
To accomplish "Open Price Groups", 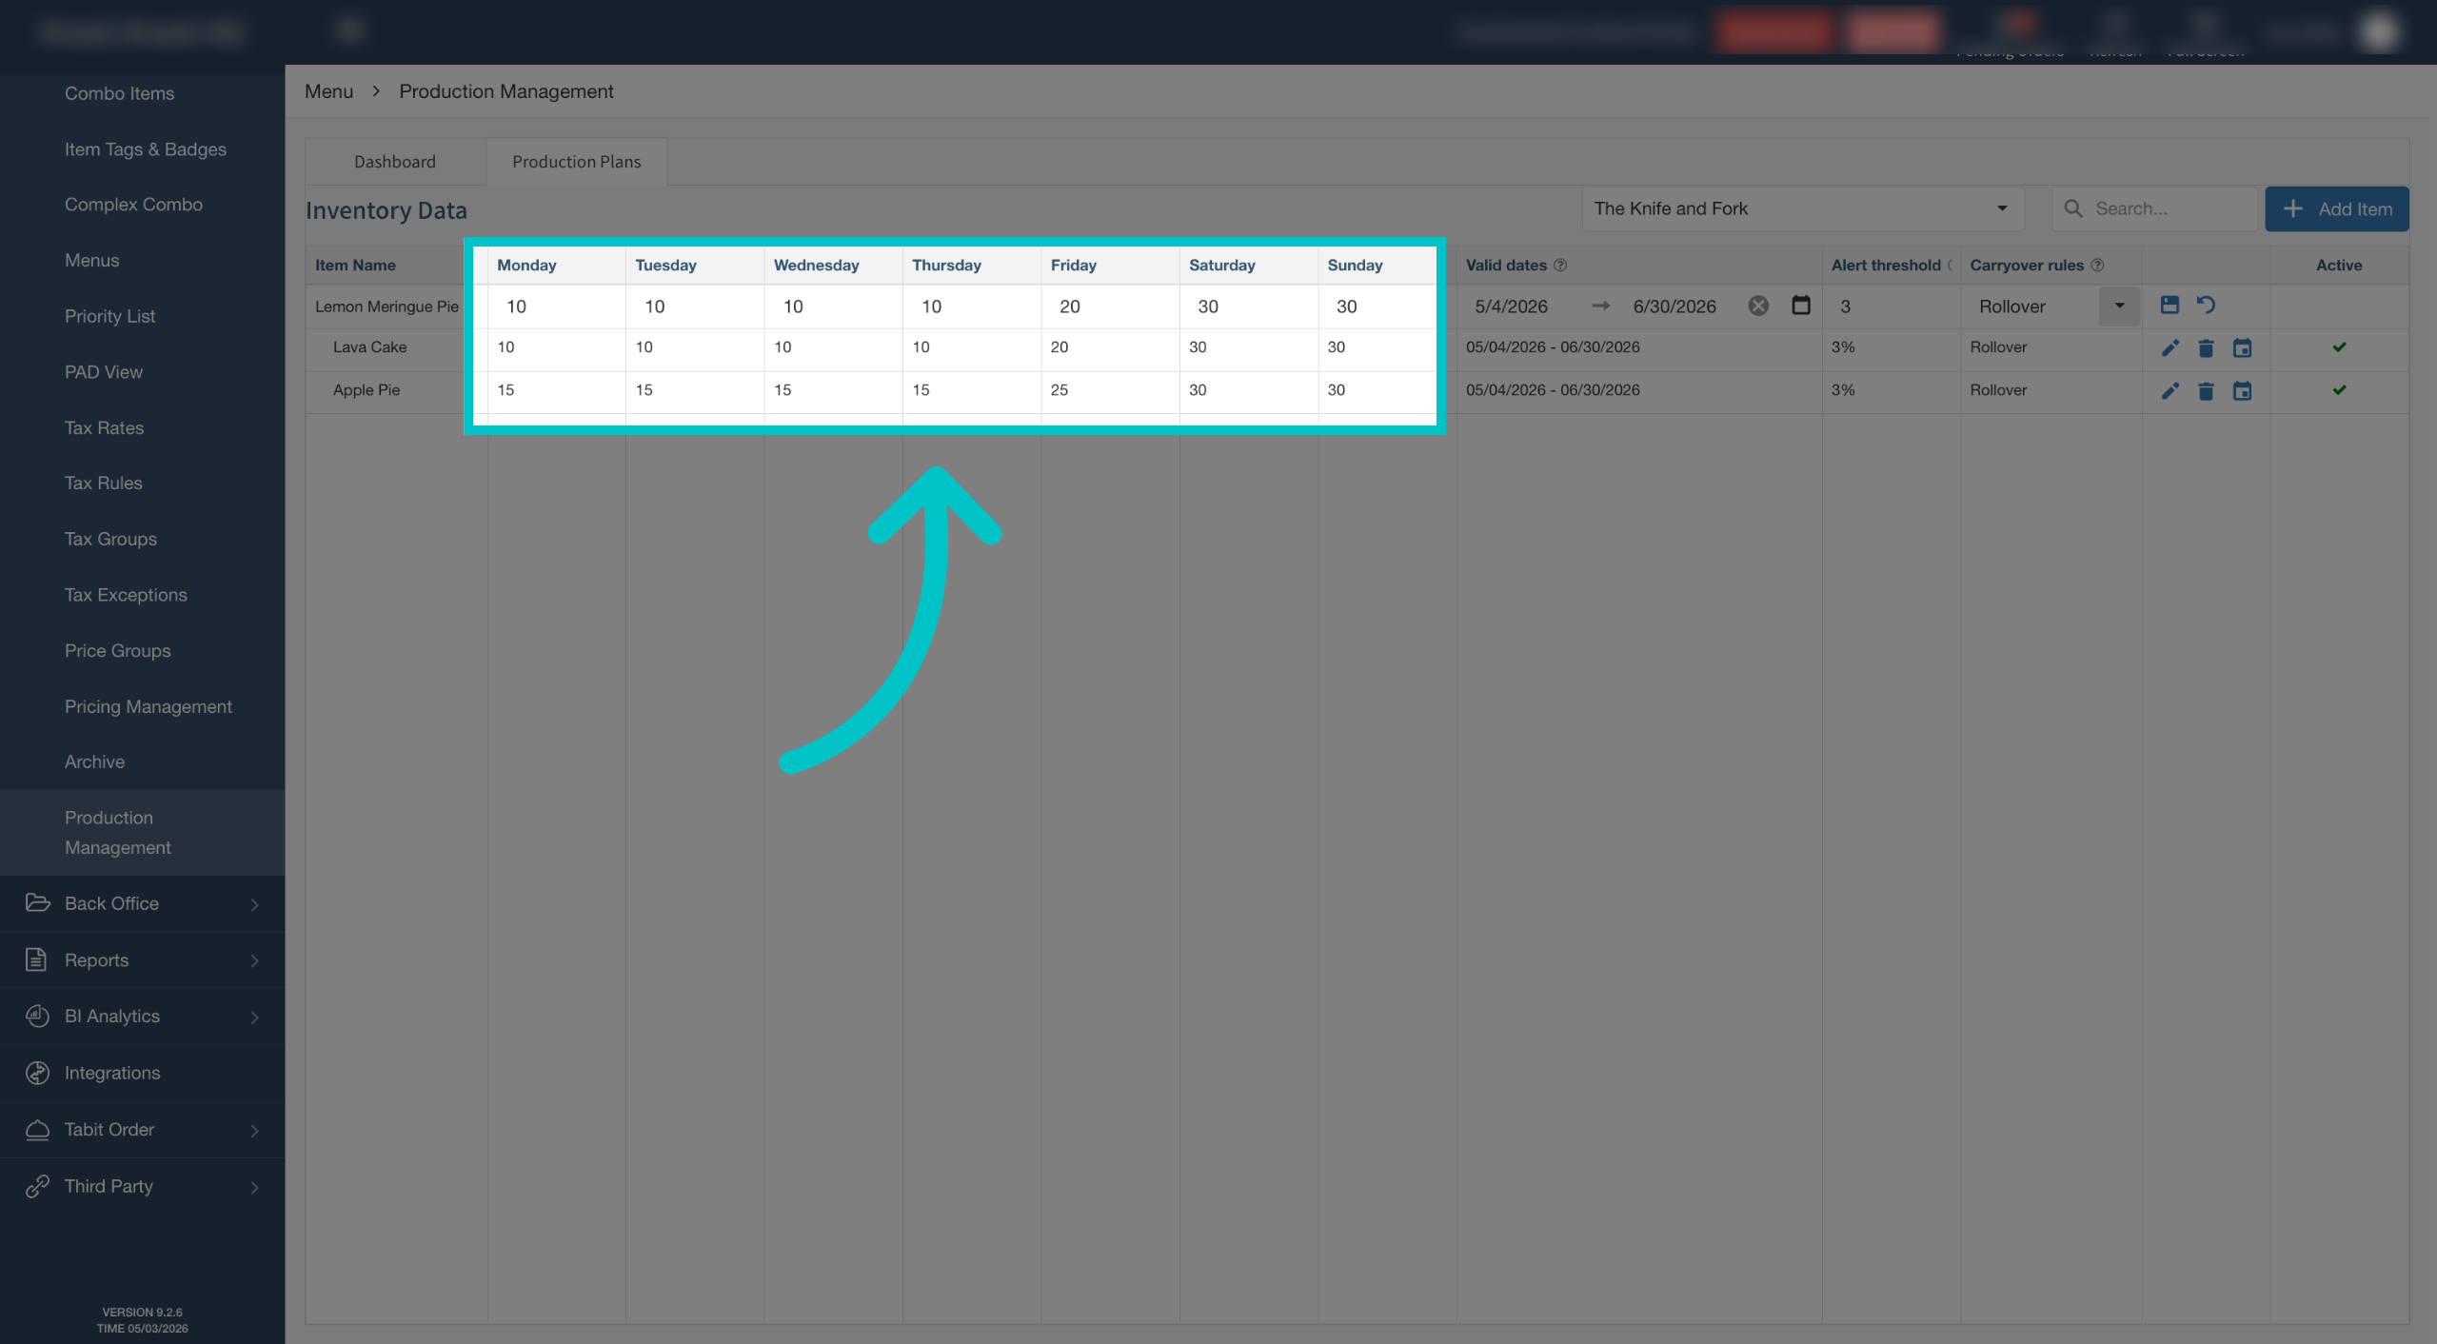I will [x=118, y=651].
